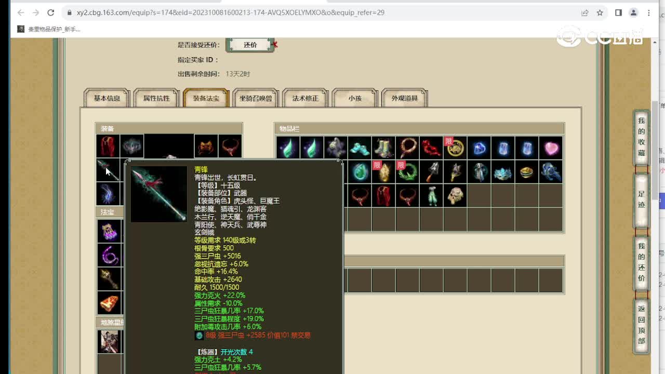The height and width of the screenshot is (374, 665).
Task: Bookmark this page with the star icon
Action: point(600,12)
